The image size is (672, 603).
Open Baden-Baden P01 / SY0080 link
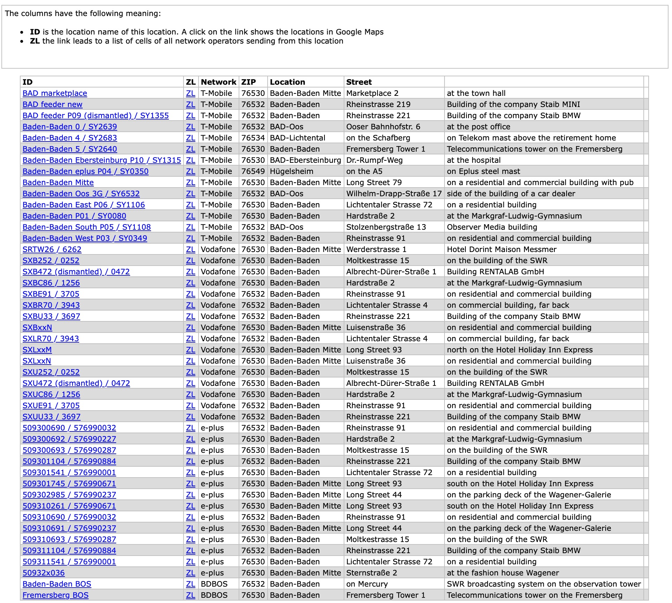(x=74, y=216)
